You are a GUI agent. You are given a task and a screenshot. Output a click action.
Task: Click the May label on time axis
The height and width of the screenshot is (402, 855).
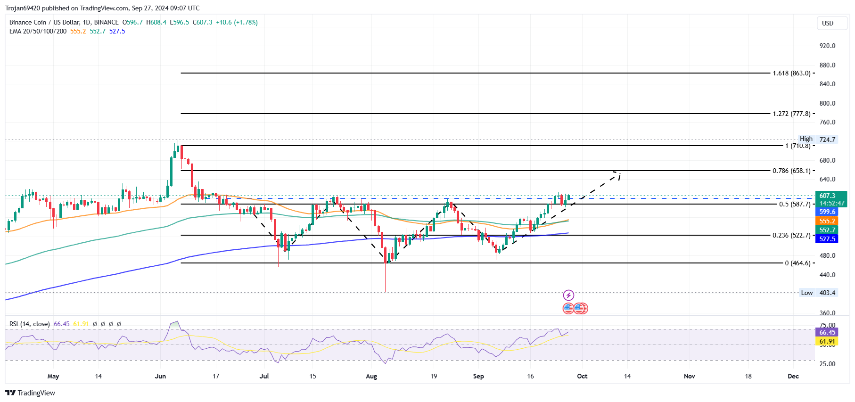(x=53, y=376)
